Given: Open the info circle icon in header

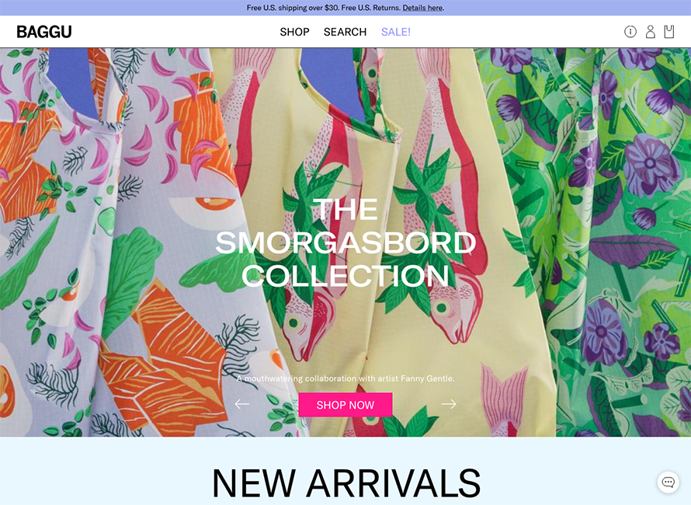Looking at the screenshot, I should (x=630, y=32).
